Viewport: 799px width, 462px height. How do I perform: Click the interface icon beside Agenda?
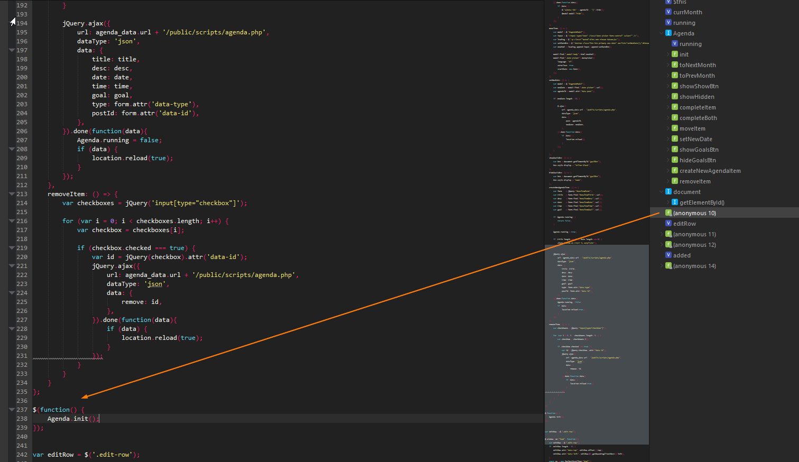pyautogui.click(x=668, y=33)
